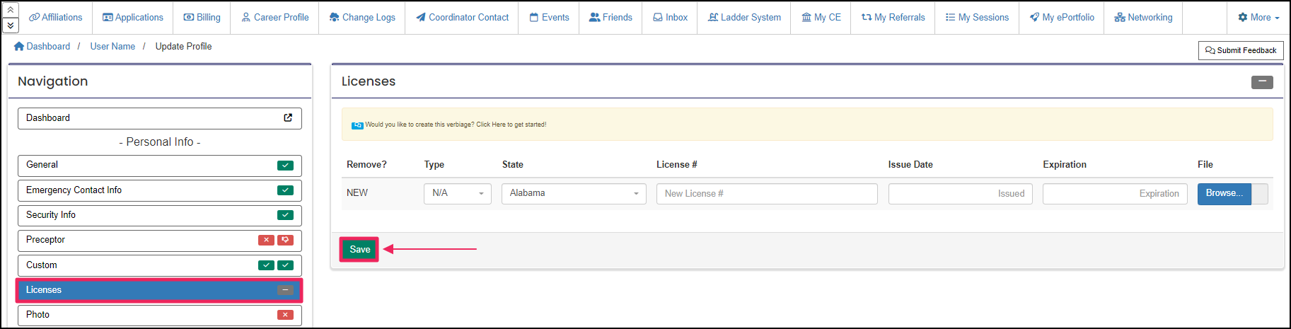Click the 'NEW' row label

tap(357, 192)
